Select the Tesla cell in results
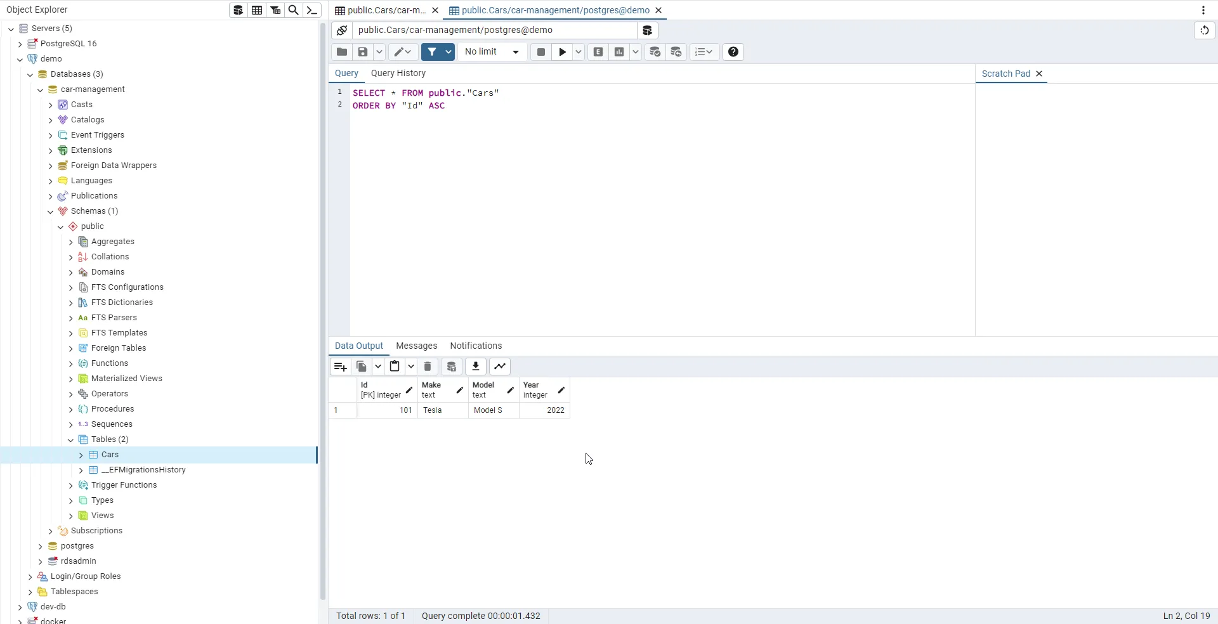 point(442,410)
